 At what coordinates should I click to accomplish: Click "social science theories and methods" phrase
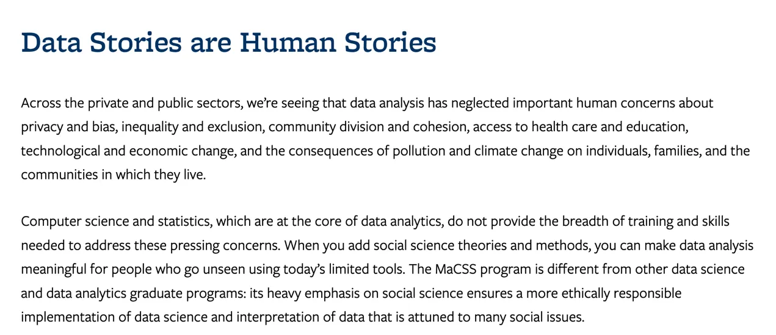click(x=437, y=246)
